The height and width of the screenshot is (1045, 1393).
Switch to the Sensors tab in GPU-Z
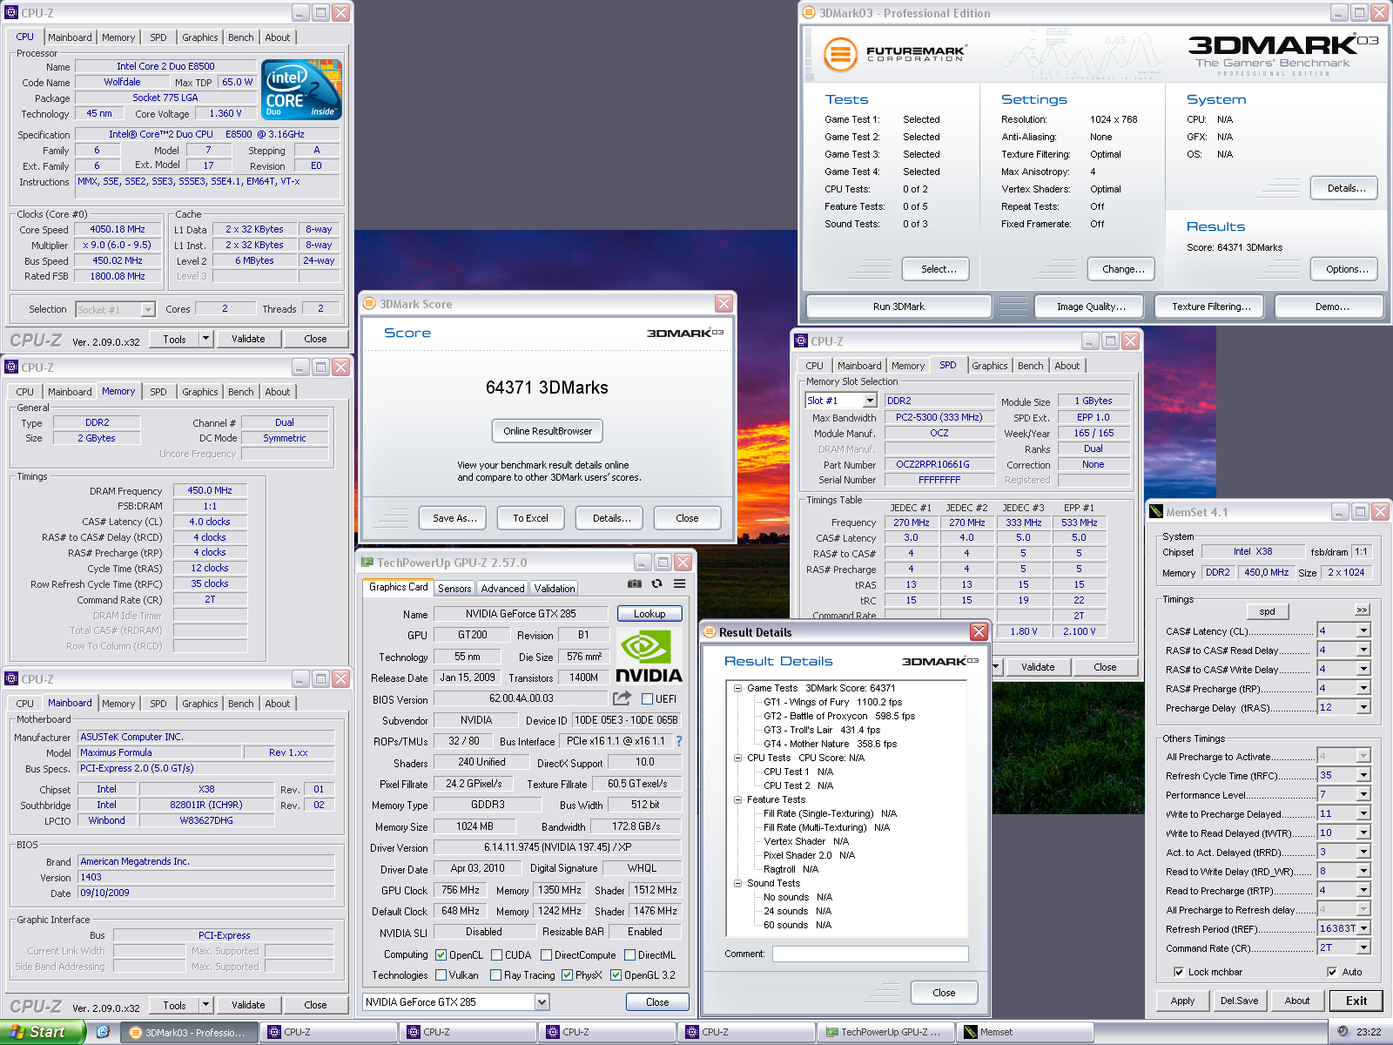[x=454, y=589]
